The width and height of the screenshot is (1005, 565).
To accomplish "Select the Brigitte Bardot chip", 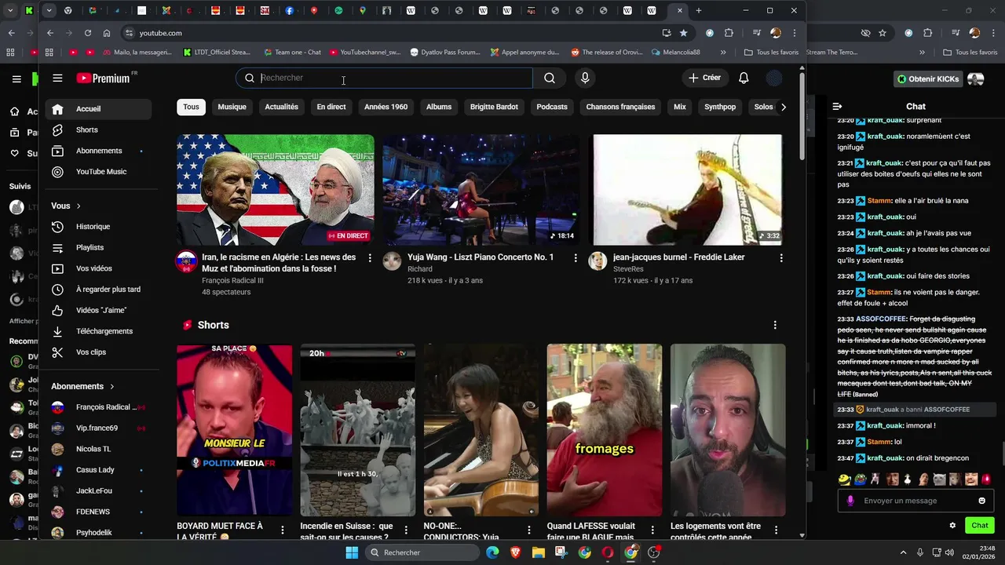I will click(494, 107).
